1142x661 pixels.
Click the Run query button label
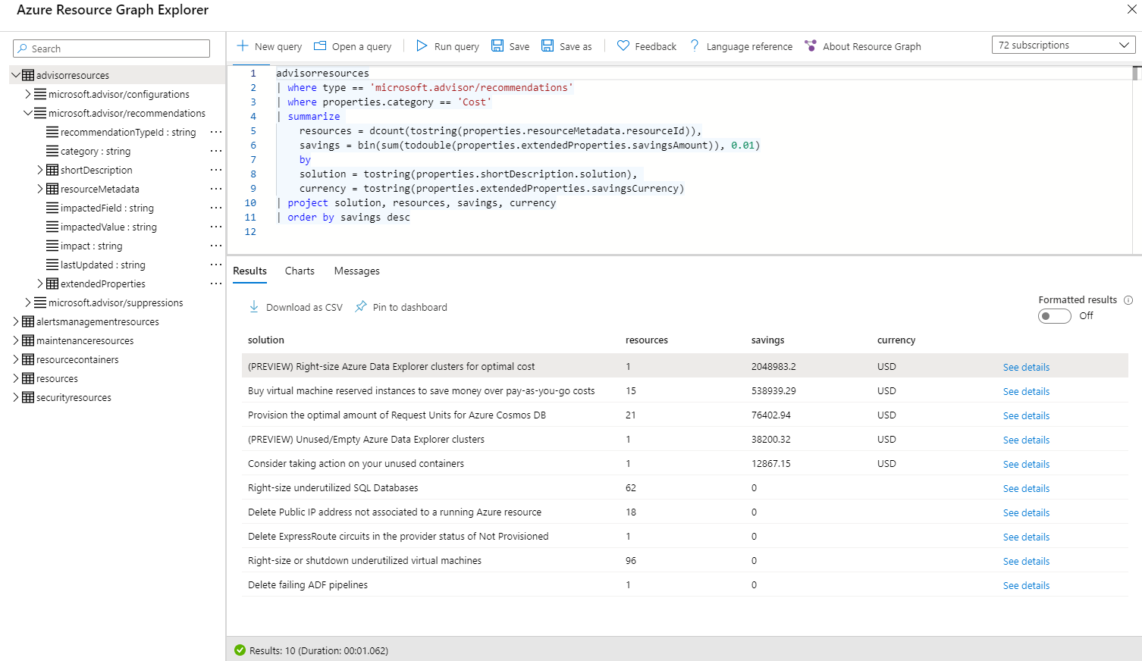pos(456,46)
